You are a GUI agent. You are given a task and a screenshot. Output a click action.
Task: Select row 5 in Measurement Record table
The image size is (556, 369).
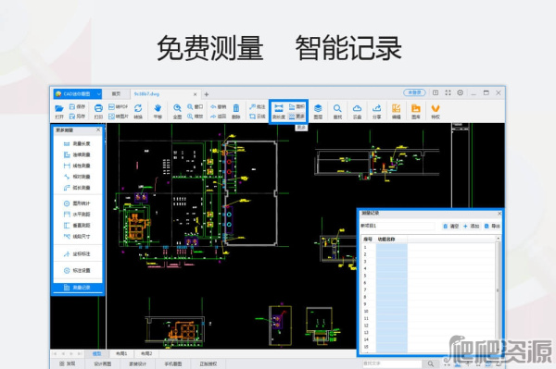(x=428, y=276)
